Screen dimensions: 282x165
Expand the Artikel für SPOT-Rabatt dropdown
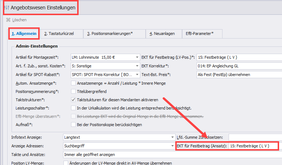point(137,75)
